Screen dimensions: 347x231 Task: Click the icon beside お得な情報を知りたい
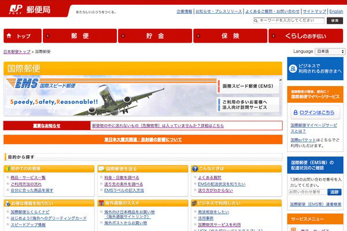(x=8, y=203)
